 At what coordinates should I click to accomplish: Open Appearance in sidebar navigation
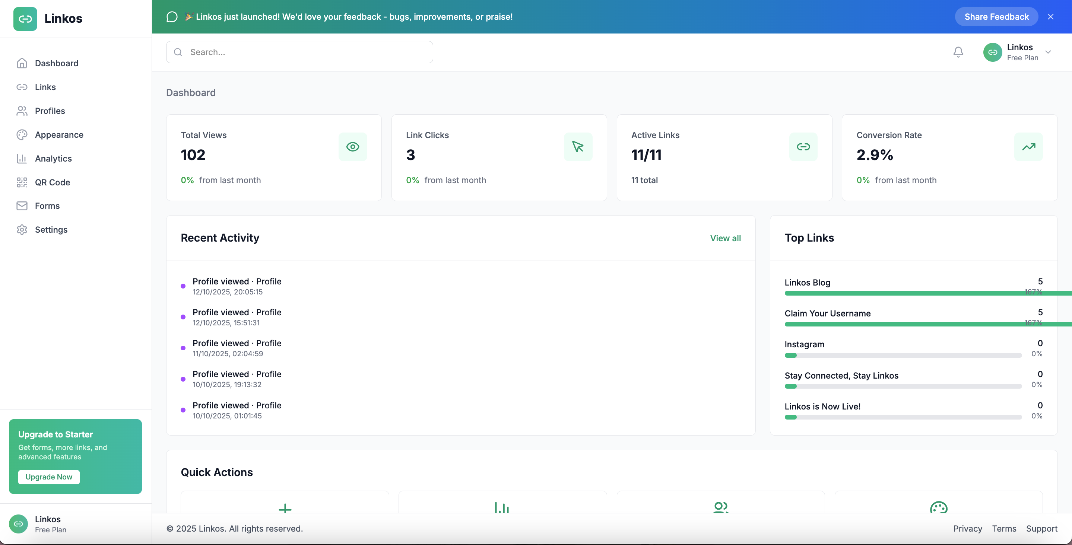[x=59, y=135]
